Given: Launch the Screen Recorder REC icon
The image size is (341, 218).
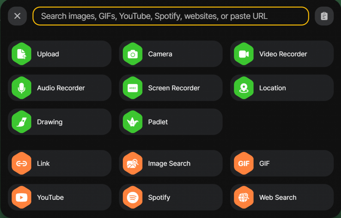Looking at the screenshot, I should 133,88.
